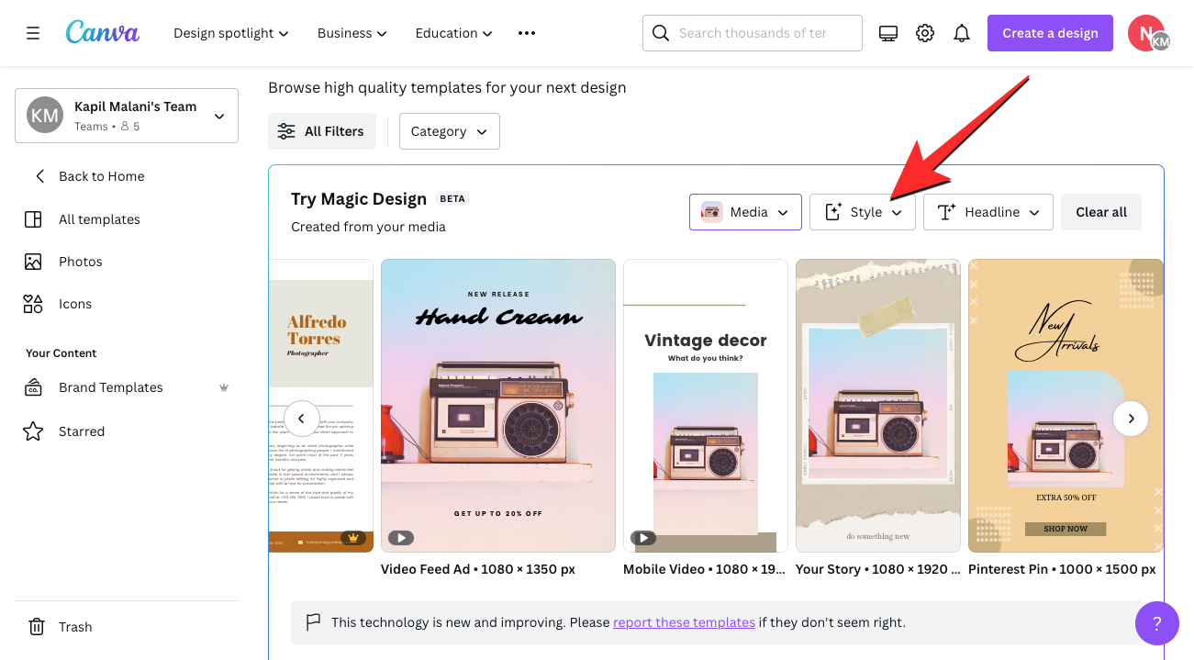Select the Hand Cream Video Feed Ad template
This screenshot has width=1194, height=660.
click(497, 405)
